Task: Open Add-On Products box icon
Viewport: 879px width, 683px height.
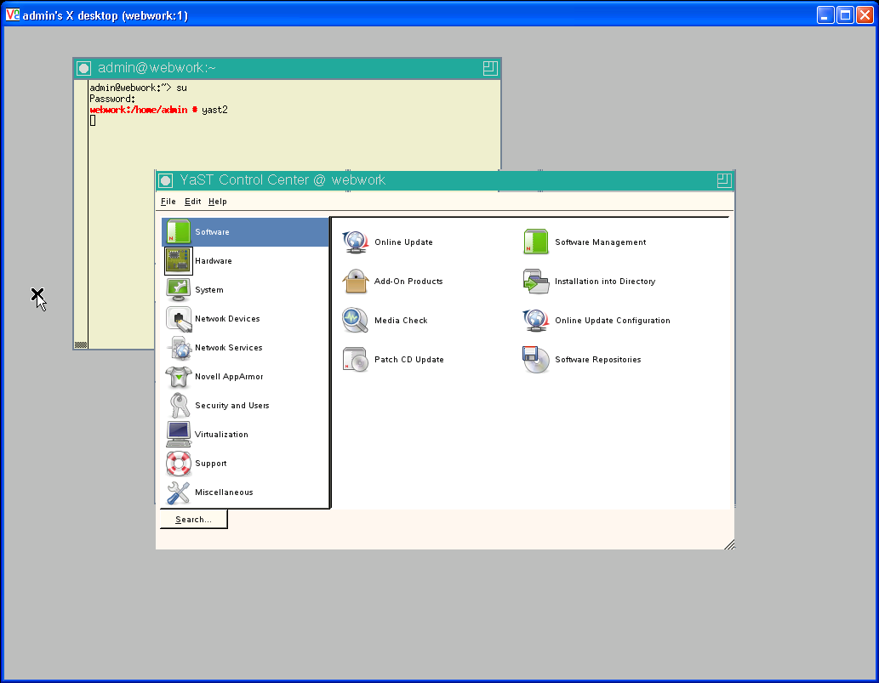Action: [x=356, y=282]
